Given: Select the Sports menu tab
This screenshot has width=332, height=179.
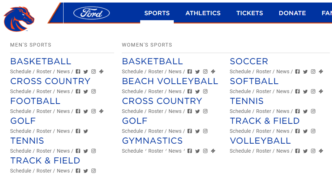Looking at the screenshot, I should [157, 13].
